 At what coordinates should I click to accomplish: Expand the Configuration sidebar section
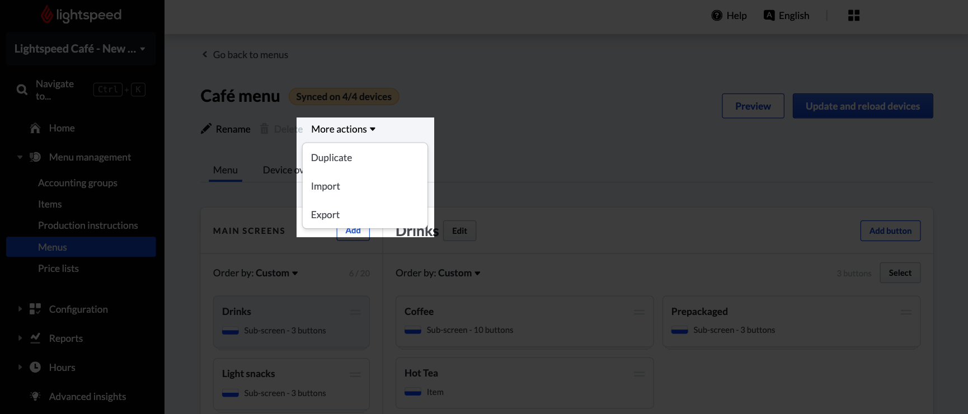tap(20, 309)
